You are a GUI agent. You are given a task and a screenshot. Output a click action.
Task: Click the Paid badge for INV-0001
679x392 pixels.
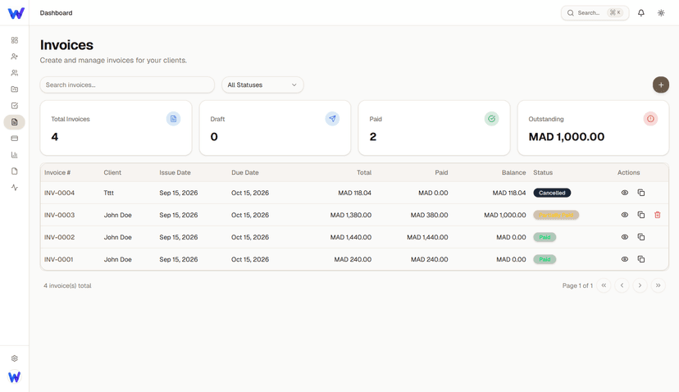tap(545, 259)
